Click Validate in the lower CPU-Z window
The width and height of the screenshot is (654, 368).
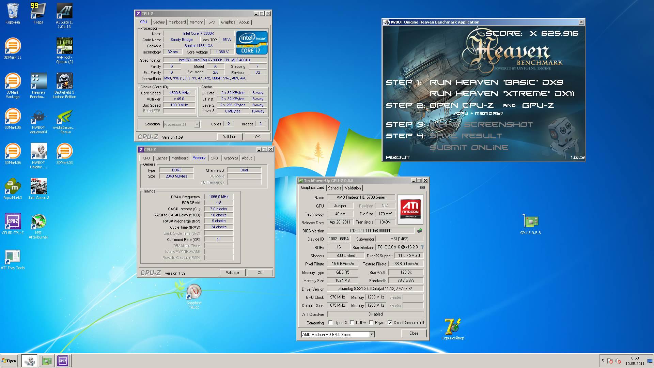(x=232, y=273)
